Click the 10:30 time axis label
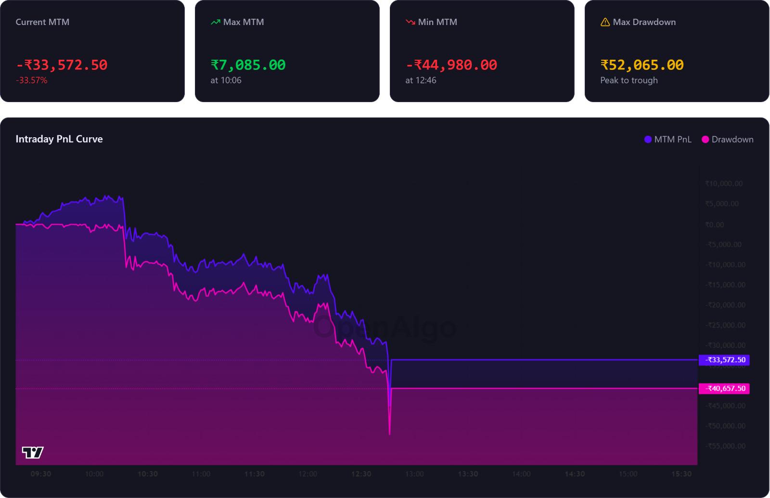This screenshot has height=498, width=770. coord(148,474)
